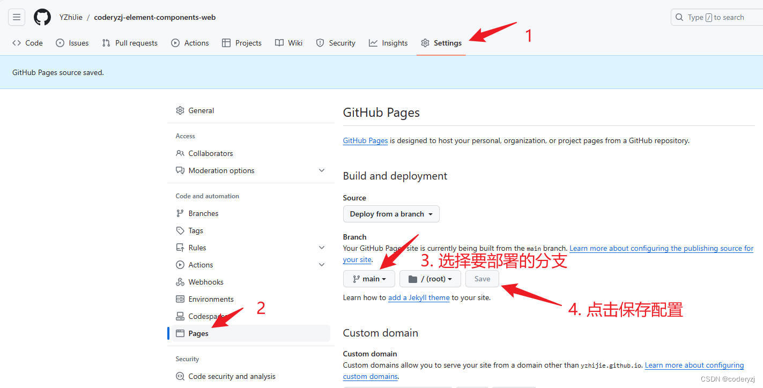Click the webhook icon beside Webhooks

pyautogui.click(x=180, y=282)
